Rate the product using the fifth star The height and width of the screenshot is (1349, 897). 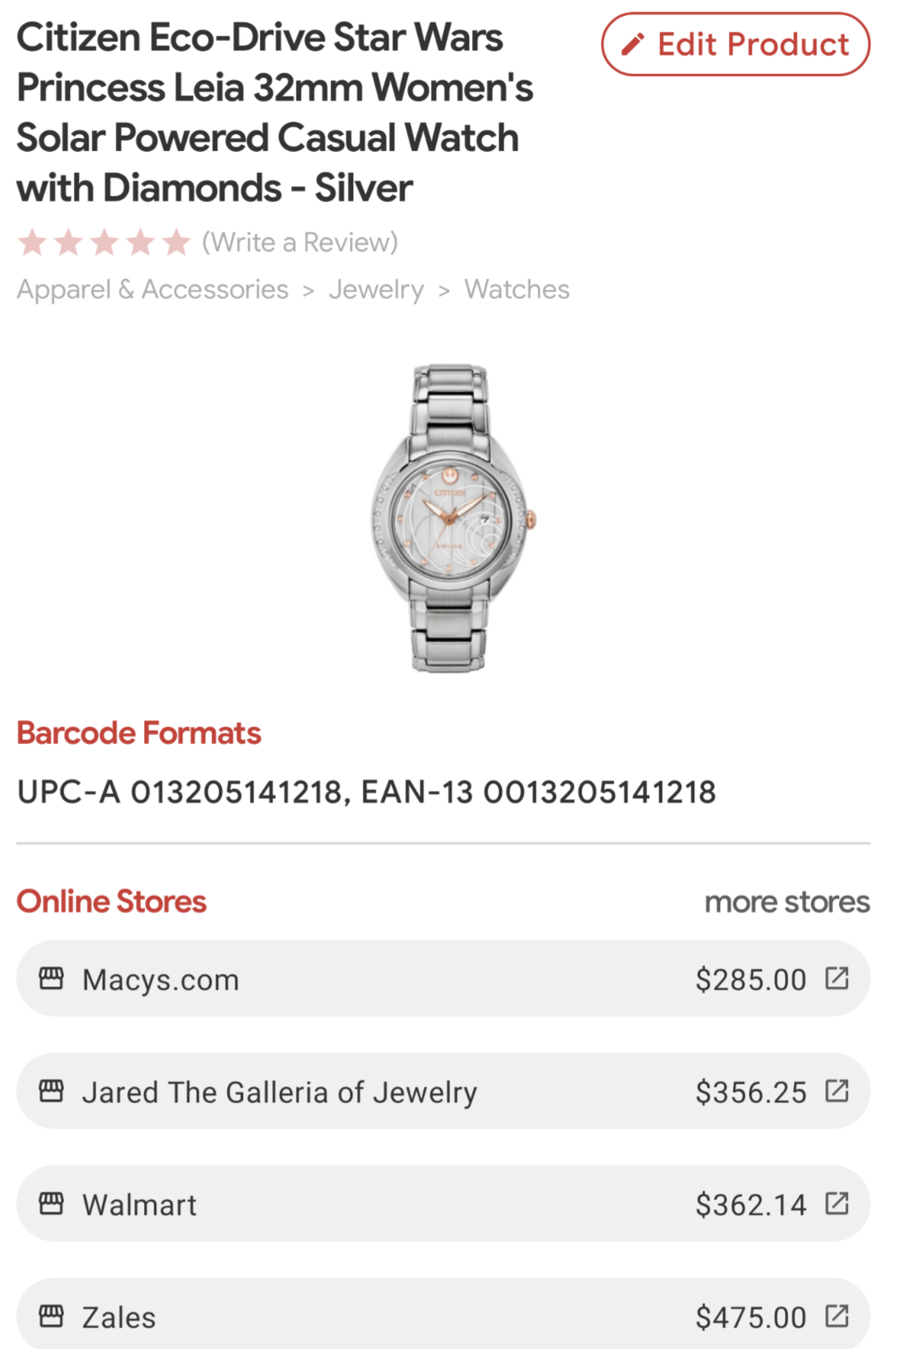(x=176, y=242)
